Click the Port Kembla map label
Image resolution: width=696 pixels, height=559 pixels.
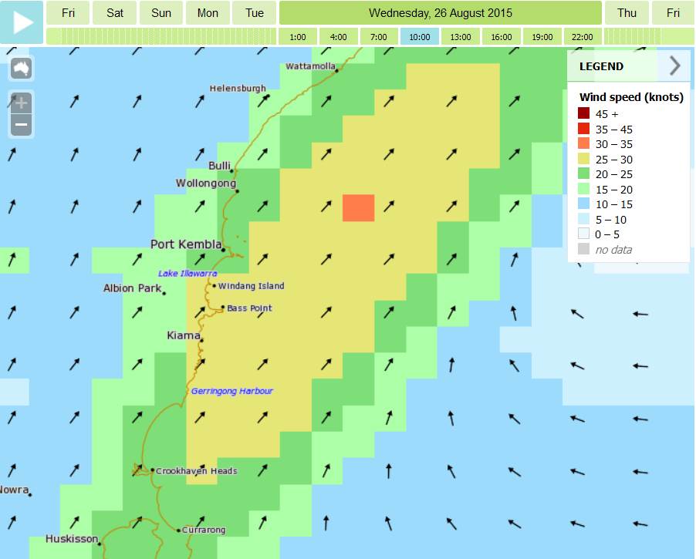(184, 244)
